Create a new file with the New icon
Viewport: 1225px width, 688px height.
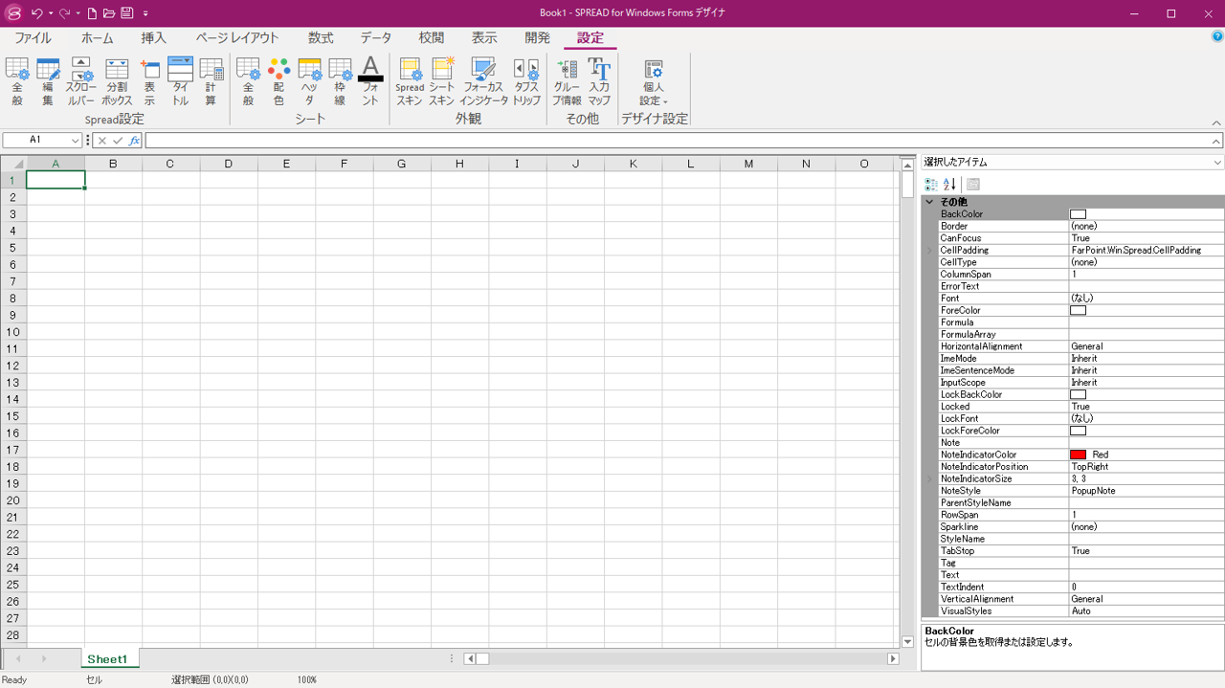(92, 13)
